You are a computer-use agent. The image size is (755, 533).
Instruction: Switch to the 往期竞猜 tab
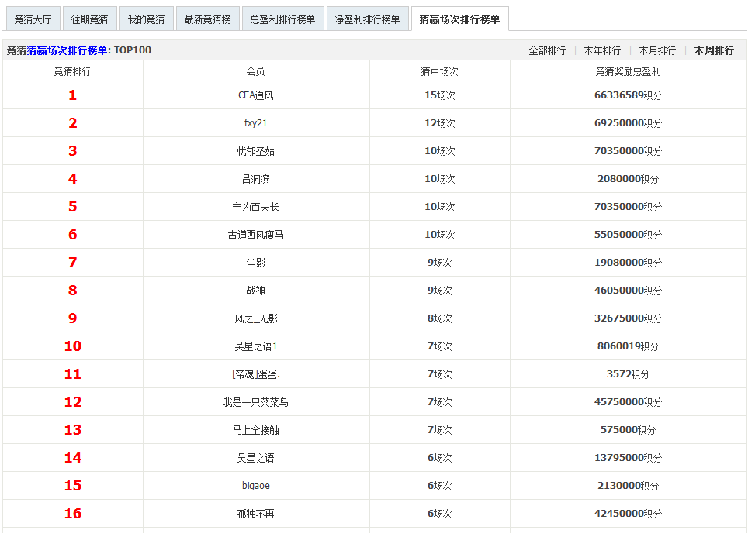[x=89, y=19]
